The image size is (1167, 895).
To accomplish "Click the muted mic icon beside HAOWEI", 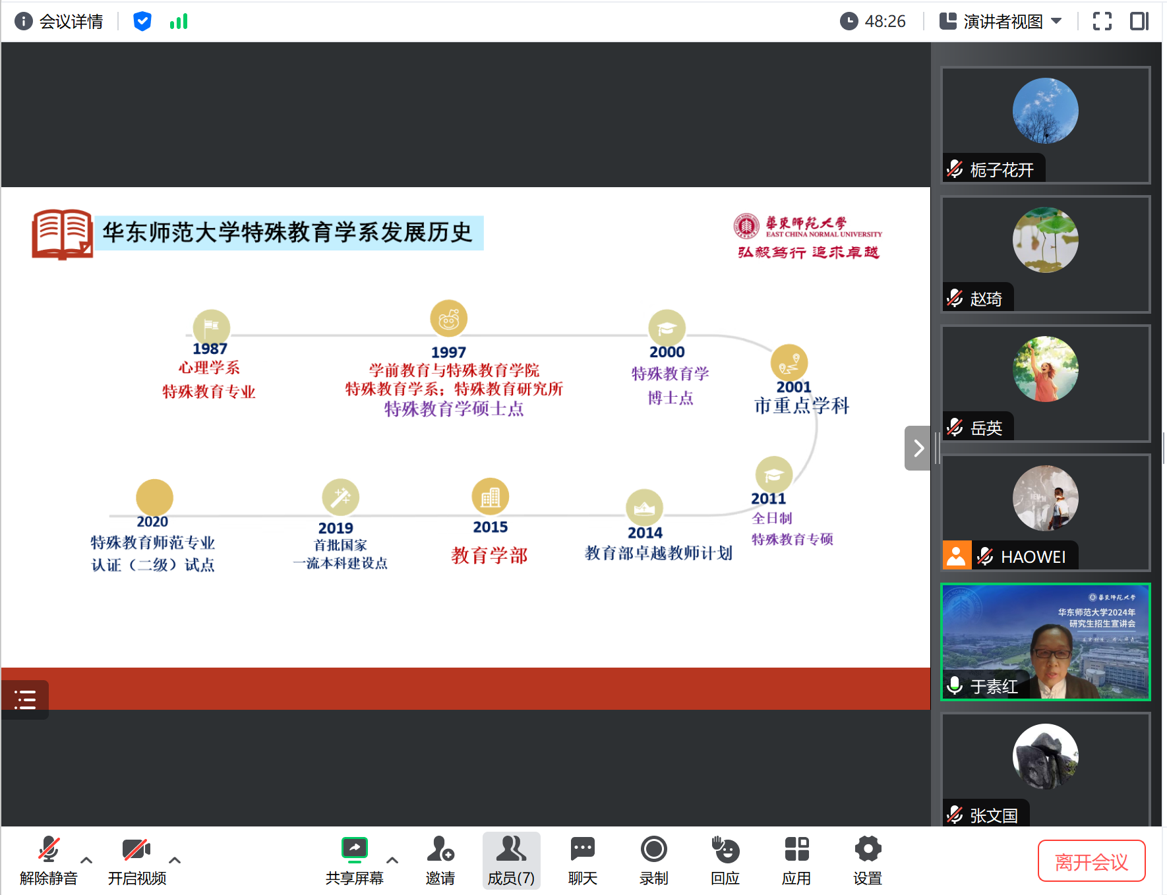I will click(x=985, y=557).
